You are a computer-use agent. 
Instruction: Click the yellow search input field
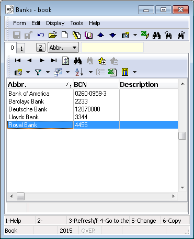tap(112, 48)
